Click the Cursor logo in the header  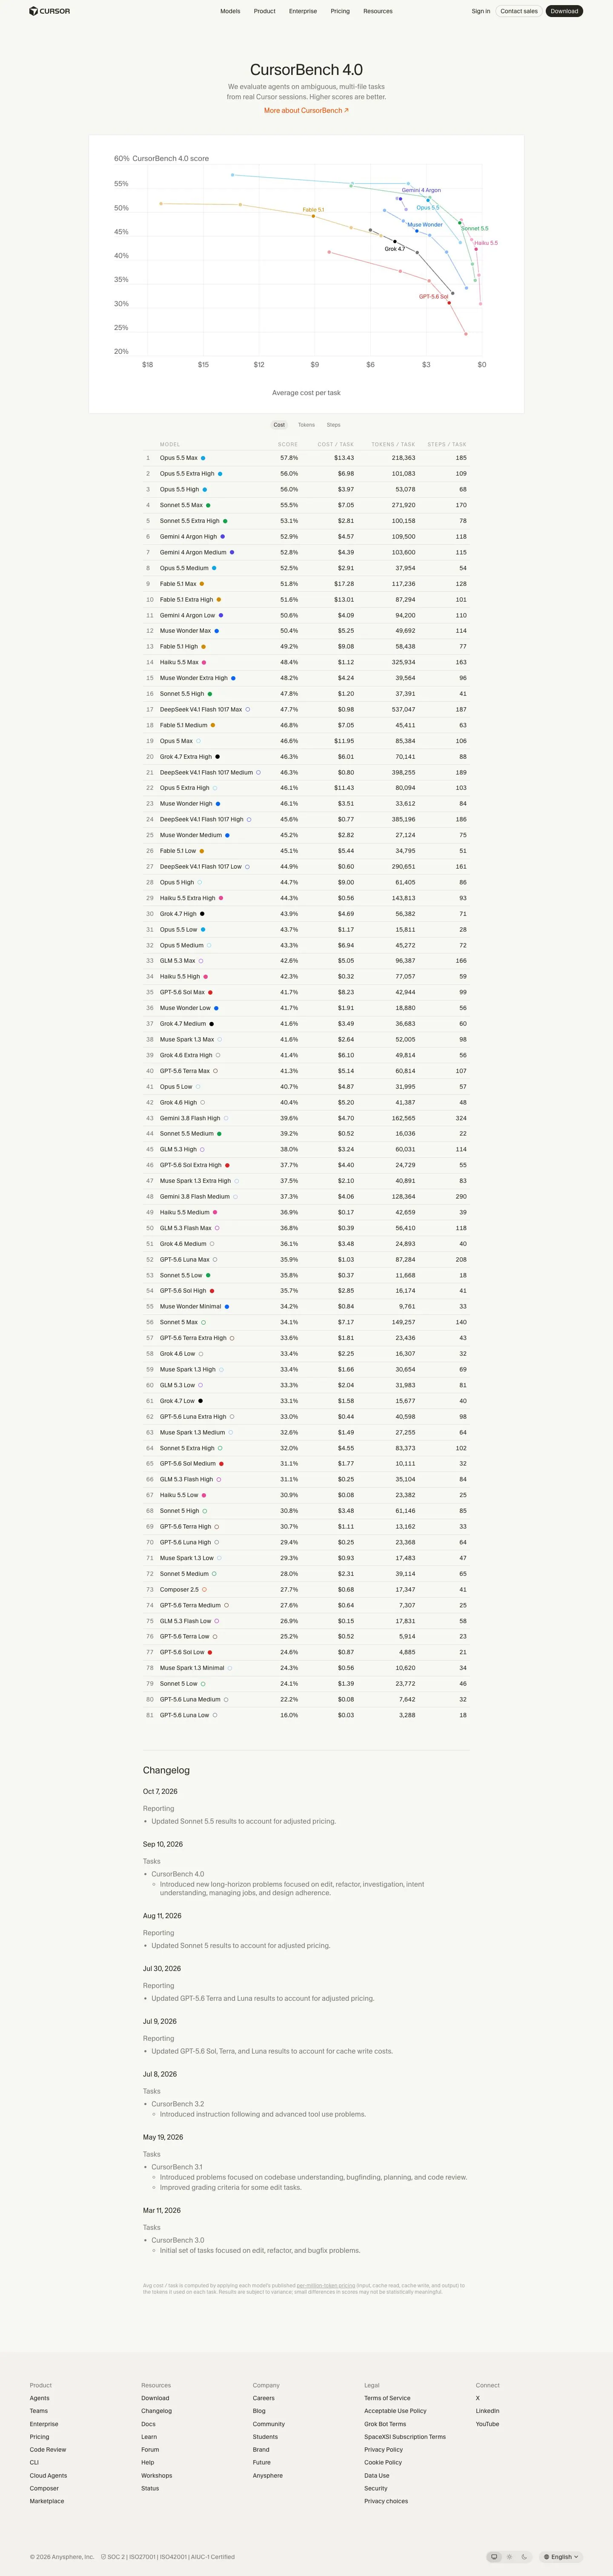[49, 11]
